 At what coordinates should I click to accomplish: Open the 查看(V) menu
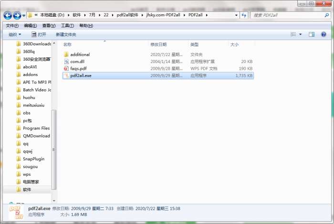(x=49, y=26)
